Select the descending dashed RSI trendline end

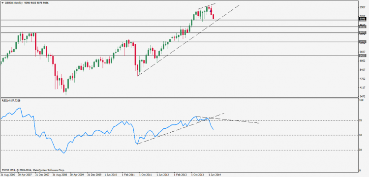coord(259,123)
